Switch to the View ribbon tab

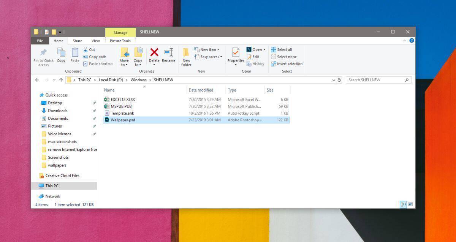95,41
